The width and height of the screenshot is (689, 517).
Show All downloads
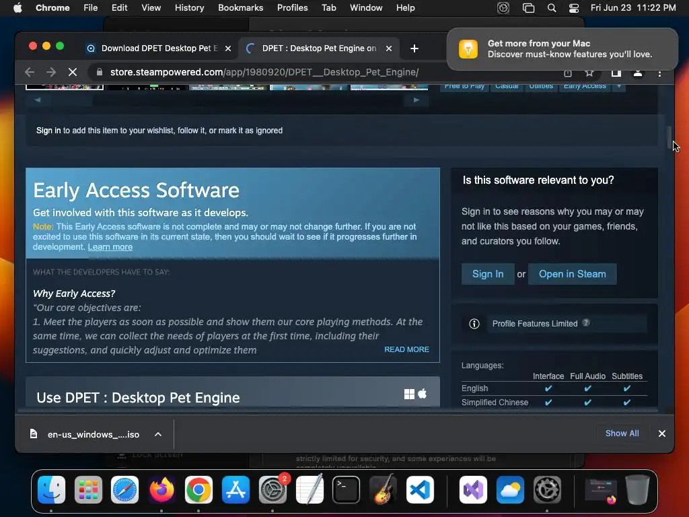pyautogui.click(x=622, y=434)
